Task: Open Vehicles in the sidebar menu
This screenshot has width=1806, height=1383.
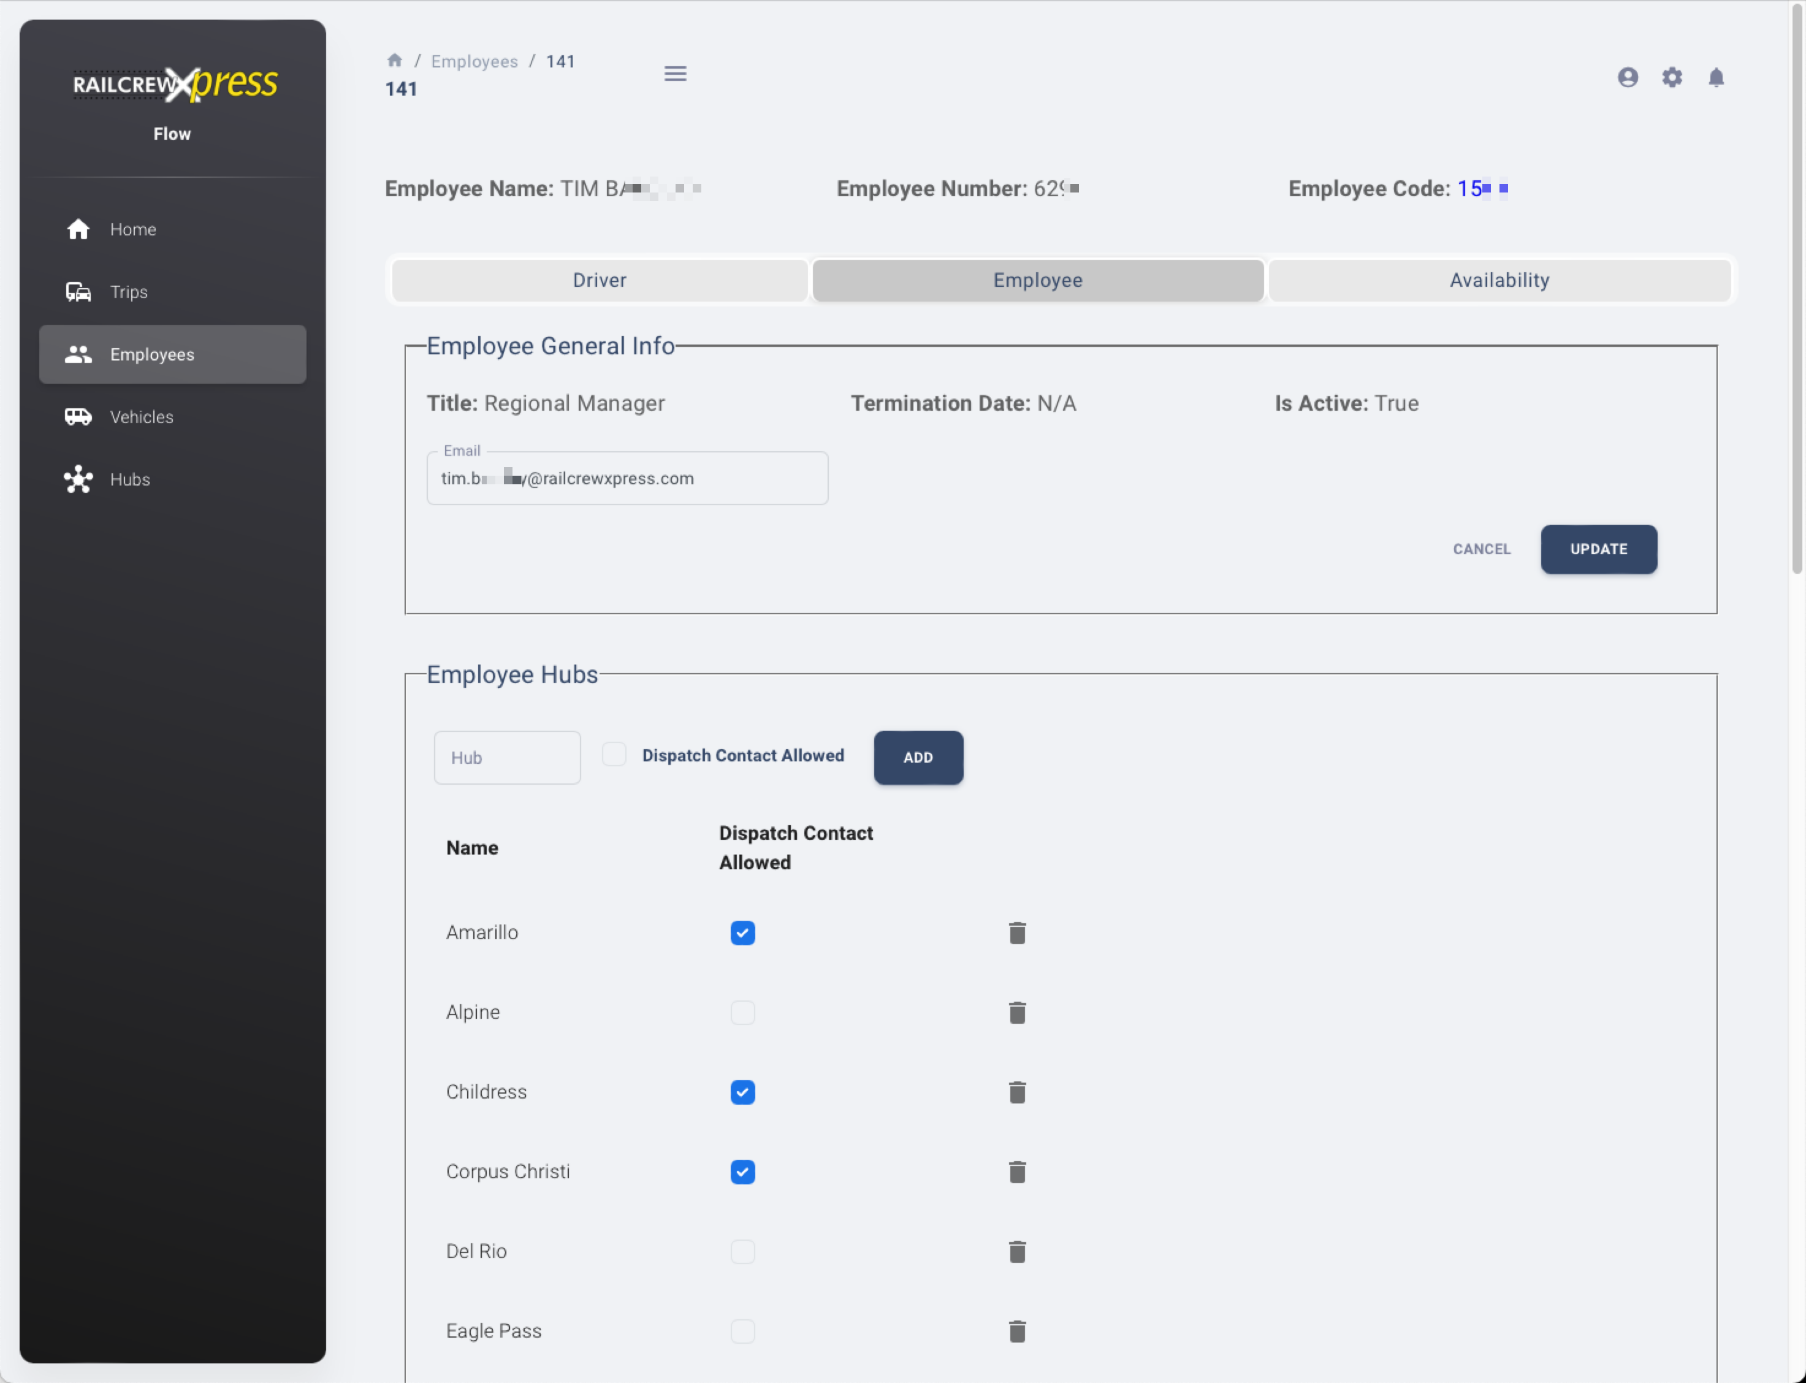Action: coord(173,416)
